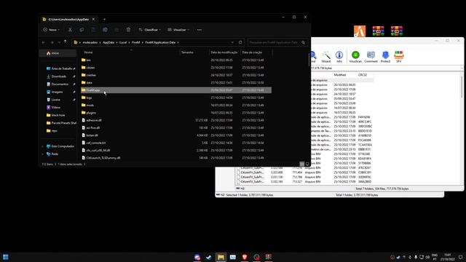The width and height of the screenshot is (466, 262).
Task: Switch Explorer to details view icon
Action: click(x=302, y=164)
